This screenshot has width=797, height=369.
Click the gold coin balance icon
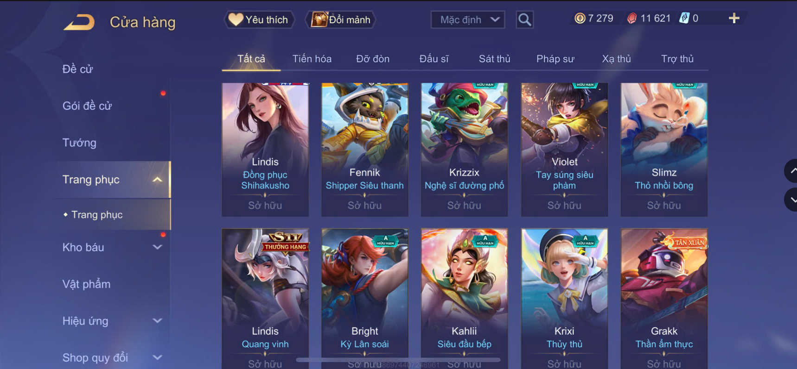point(580,19)
